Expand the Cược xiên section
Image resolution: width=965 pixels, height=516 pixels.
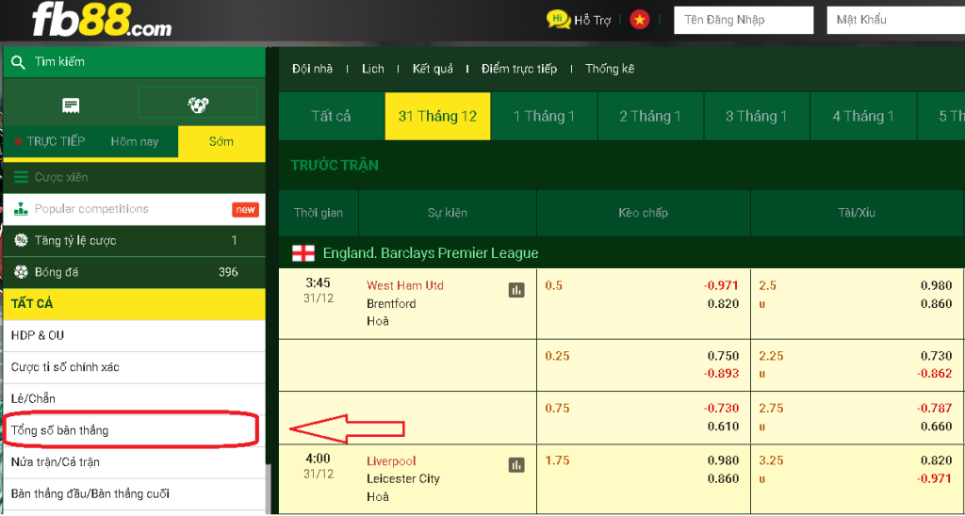click(134, 177)
